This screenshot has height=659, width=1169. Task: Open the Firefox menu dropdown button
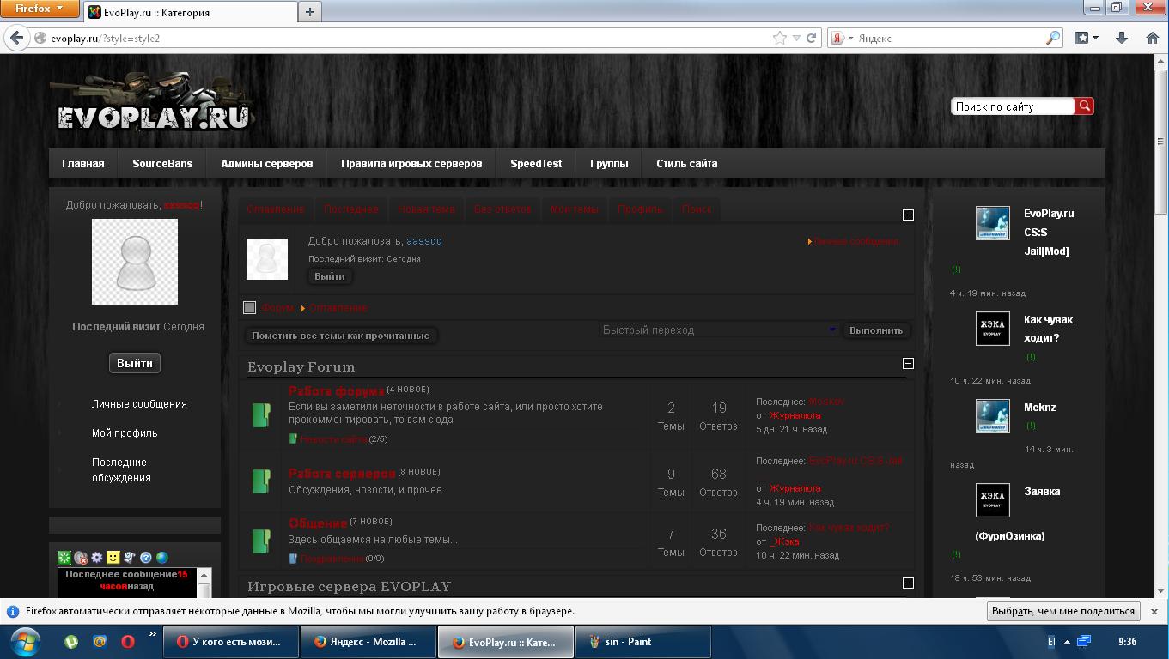40,9
